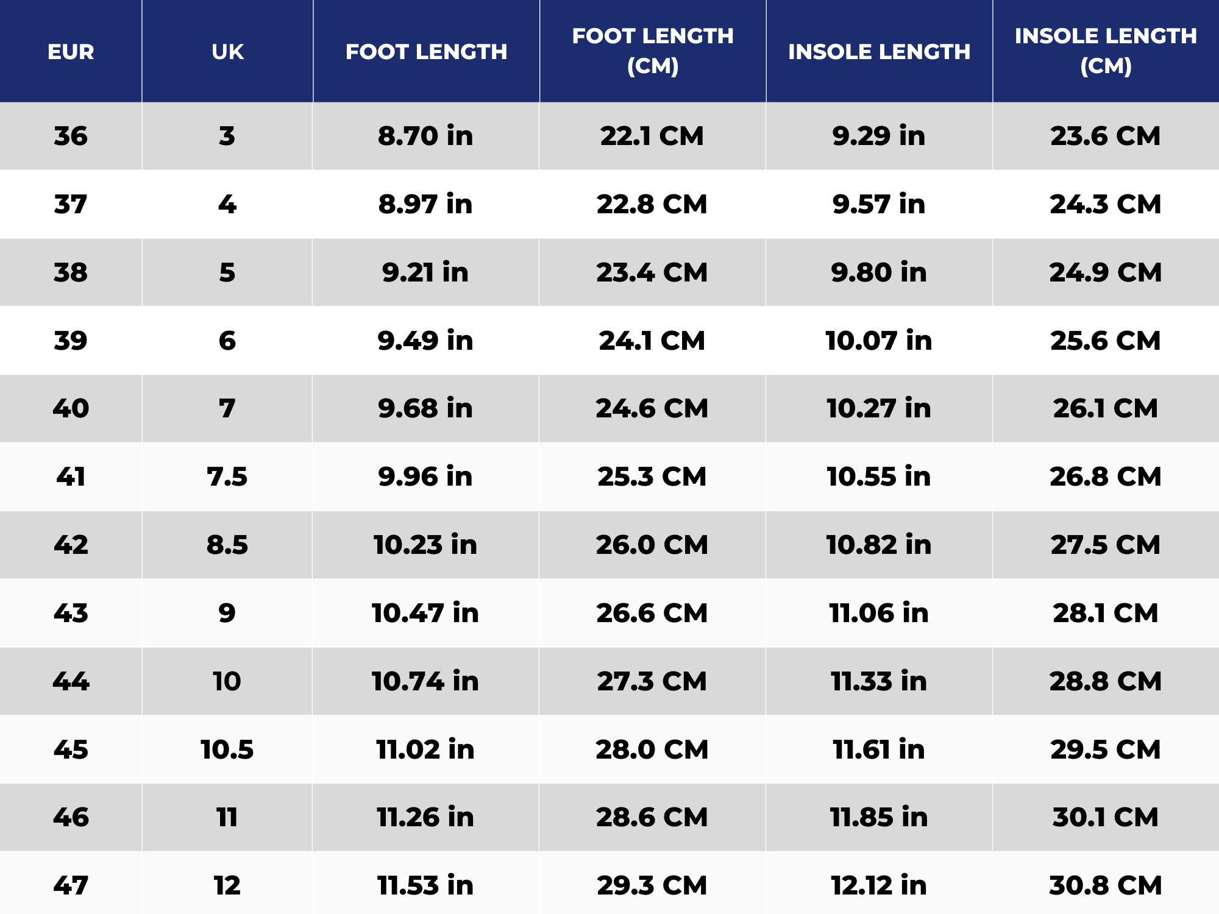1219x914 pixels.
Task: Click the 30.1 CM insole length cell
Action: point(1106,817)
